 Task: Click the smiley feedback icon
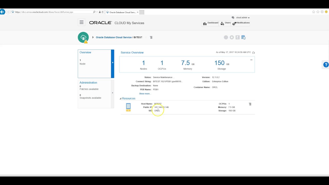pyautogui.click(x=326, y=12)
